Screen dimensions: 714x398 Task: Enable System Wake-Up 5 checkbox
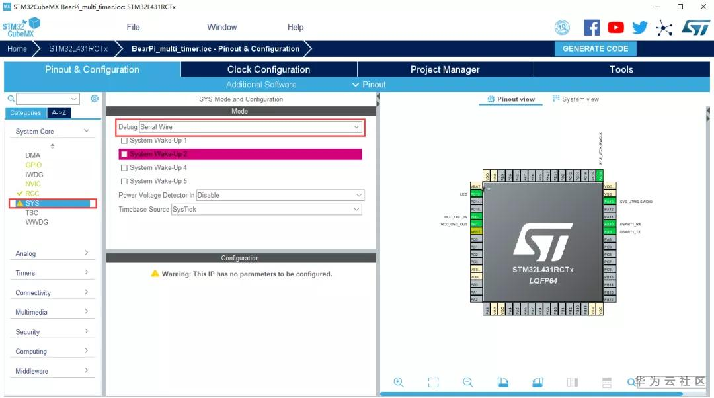click(124, 181)
